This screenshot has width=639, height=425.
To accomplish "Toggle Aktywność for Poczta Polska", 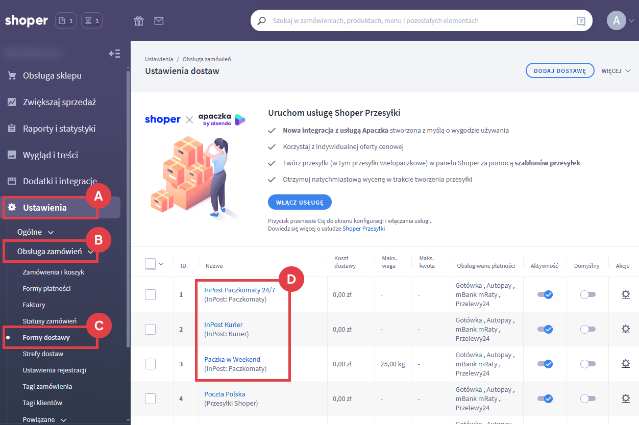I will tap(545, 398).
